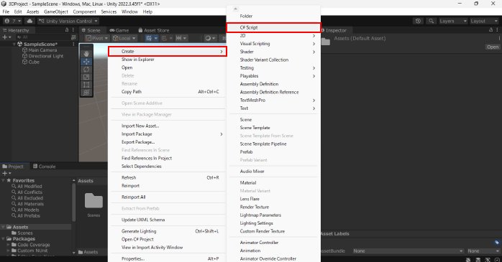This screenshot has height=262, width=502.
Task: Choose Show in Explorer
Action: pyautogui.click(x=168, y=60)
